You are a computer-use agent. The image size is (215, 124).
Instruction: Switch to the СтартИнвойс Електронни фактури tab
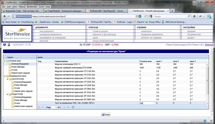[65, 11]
